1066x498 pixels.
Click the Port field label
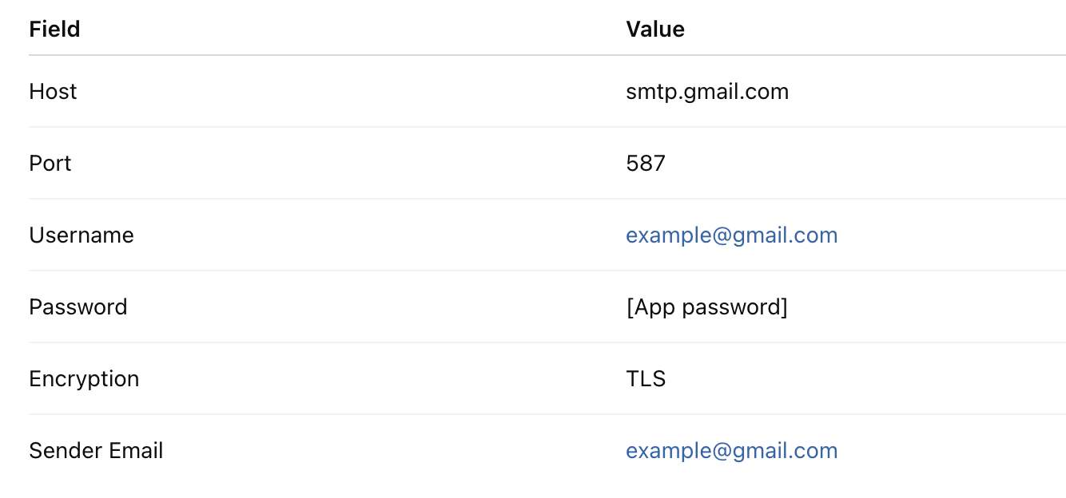click(x=50, y=164)
